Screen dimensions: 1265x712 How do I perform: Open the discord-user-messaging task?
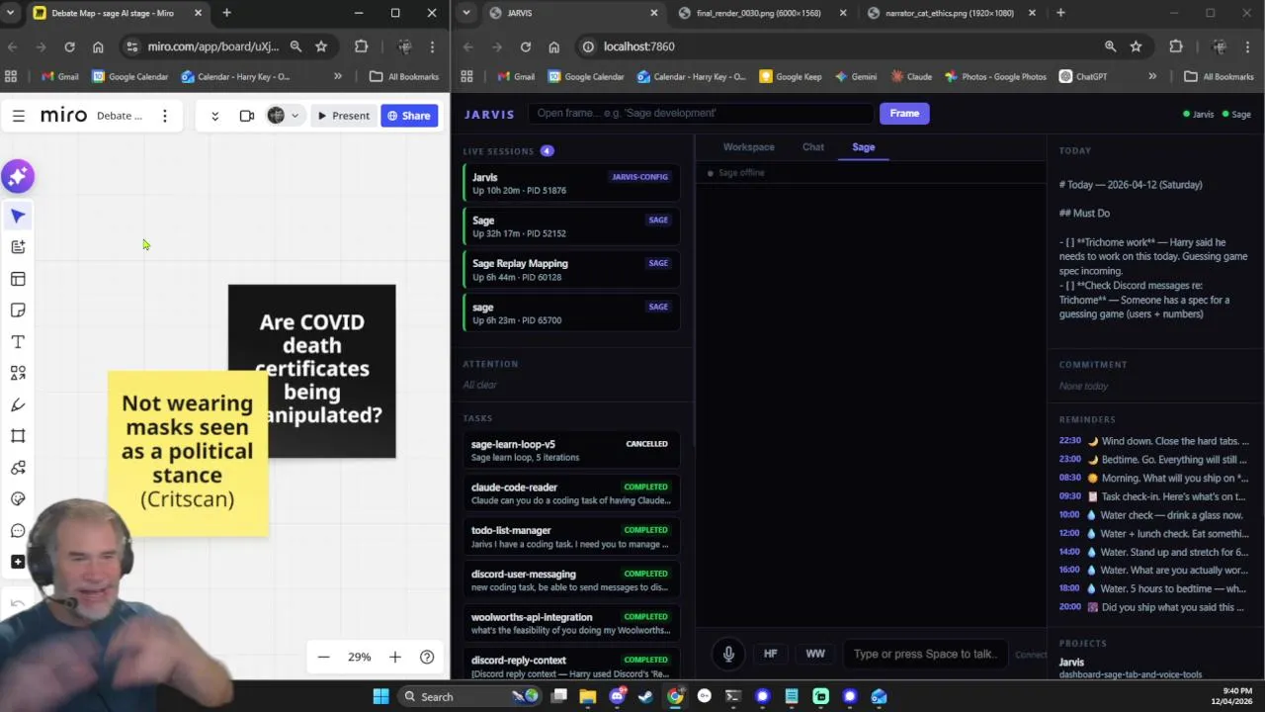[x=571, y=579]
